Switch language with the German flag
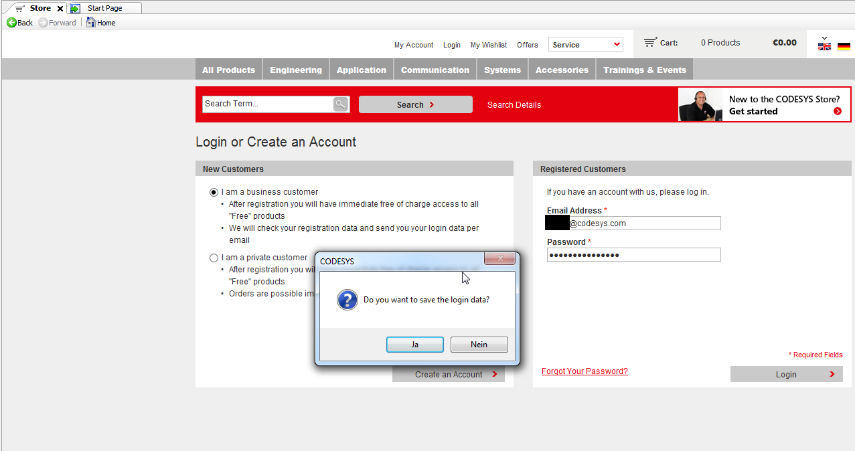Screen dimensions: 855x451 (x=844, y=47)
